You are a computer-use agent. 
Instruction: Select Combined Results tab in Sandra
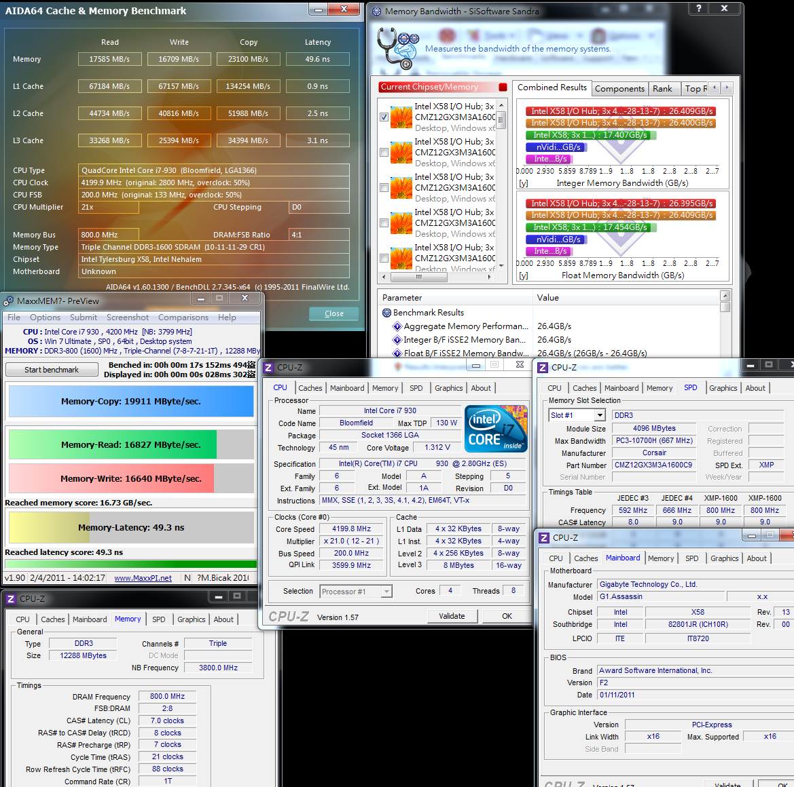[552, 88]
